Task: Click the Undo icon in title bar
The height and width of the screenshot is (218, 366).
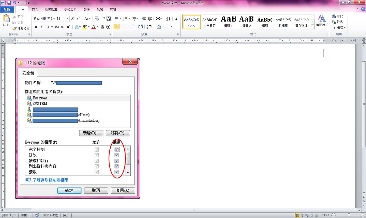Action: tap(15, 3)
